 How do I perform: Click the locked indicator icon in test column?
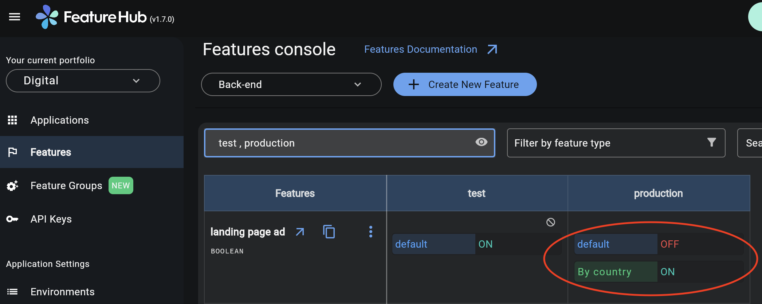(550, 222)
